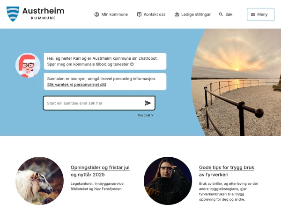The image size is (281, 224).
Task: Expand the Om chat section
Action: coord(146,115)
